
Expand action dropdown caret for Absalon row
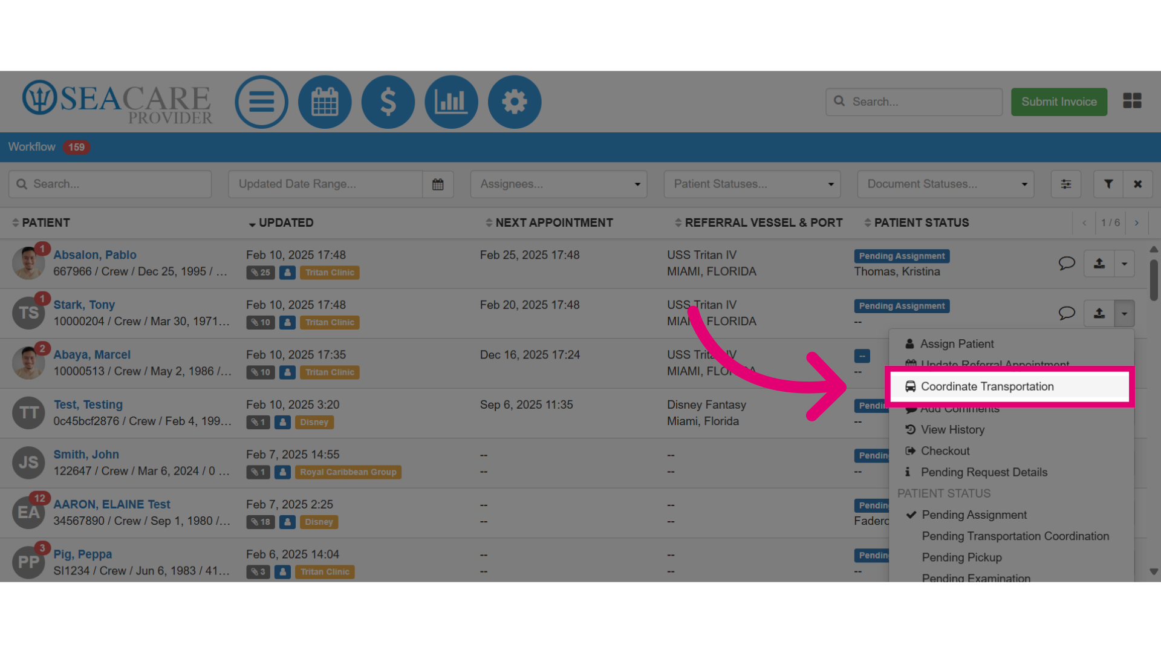coord(1125,264)
